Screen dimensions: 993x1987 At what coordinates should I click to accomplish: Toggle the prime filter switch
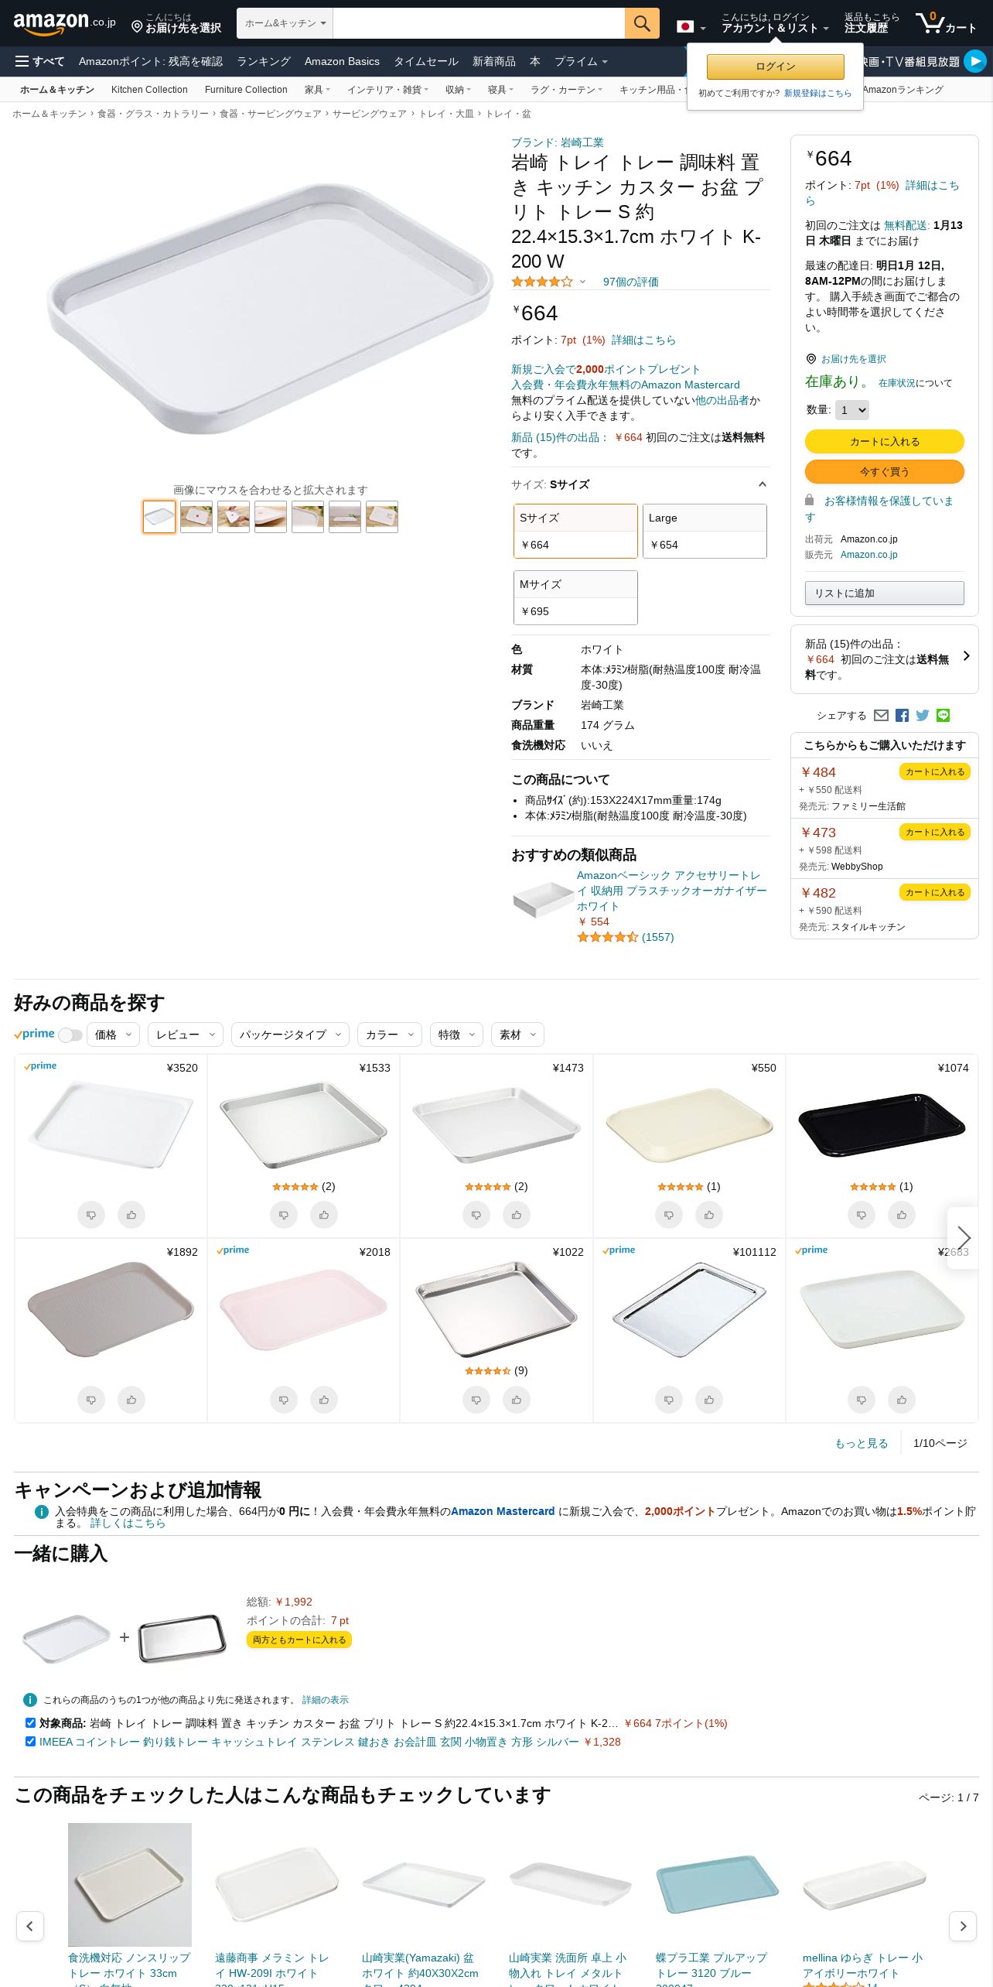click(70, 1035)
